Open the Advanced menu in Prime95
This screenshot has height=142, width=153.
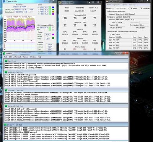pyautogui.click(x=17, y=57)
